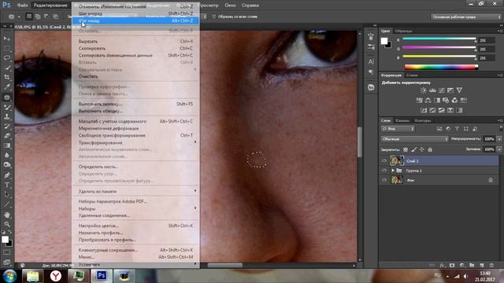
Task: Open the Обычные blend mode dropdown
Action: 415,139
